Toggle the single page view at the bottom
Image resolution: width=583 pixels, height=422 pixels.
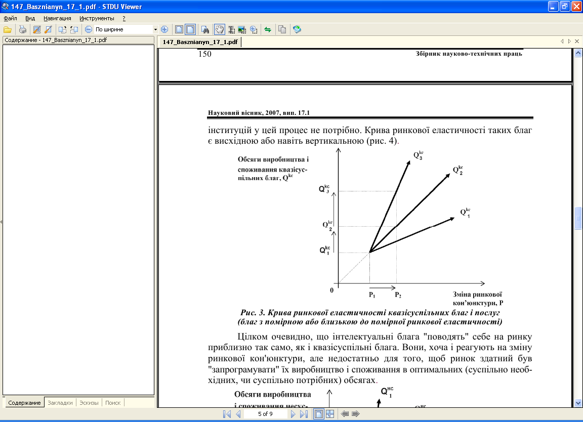click(x=319, y=414)
